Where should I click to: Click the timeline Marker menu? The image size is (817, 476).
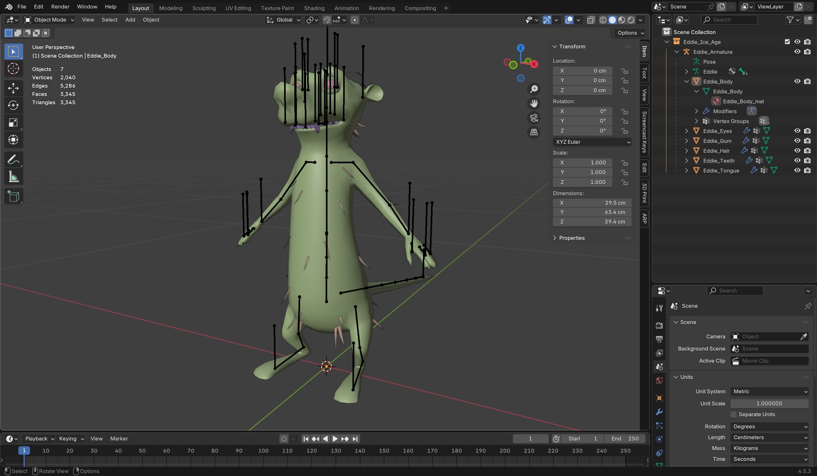click(x=119, y=439)
